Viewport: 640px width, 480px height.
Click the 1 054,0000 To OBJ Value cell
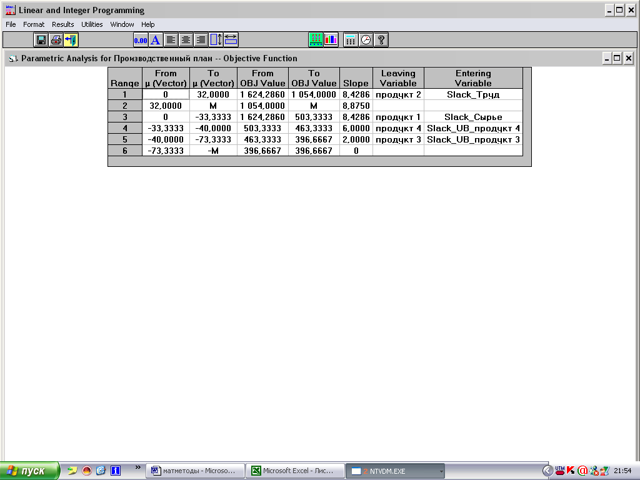[x=314, y=95]
